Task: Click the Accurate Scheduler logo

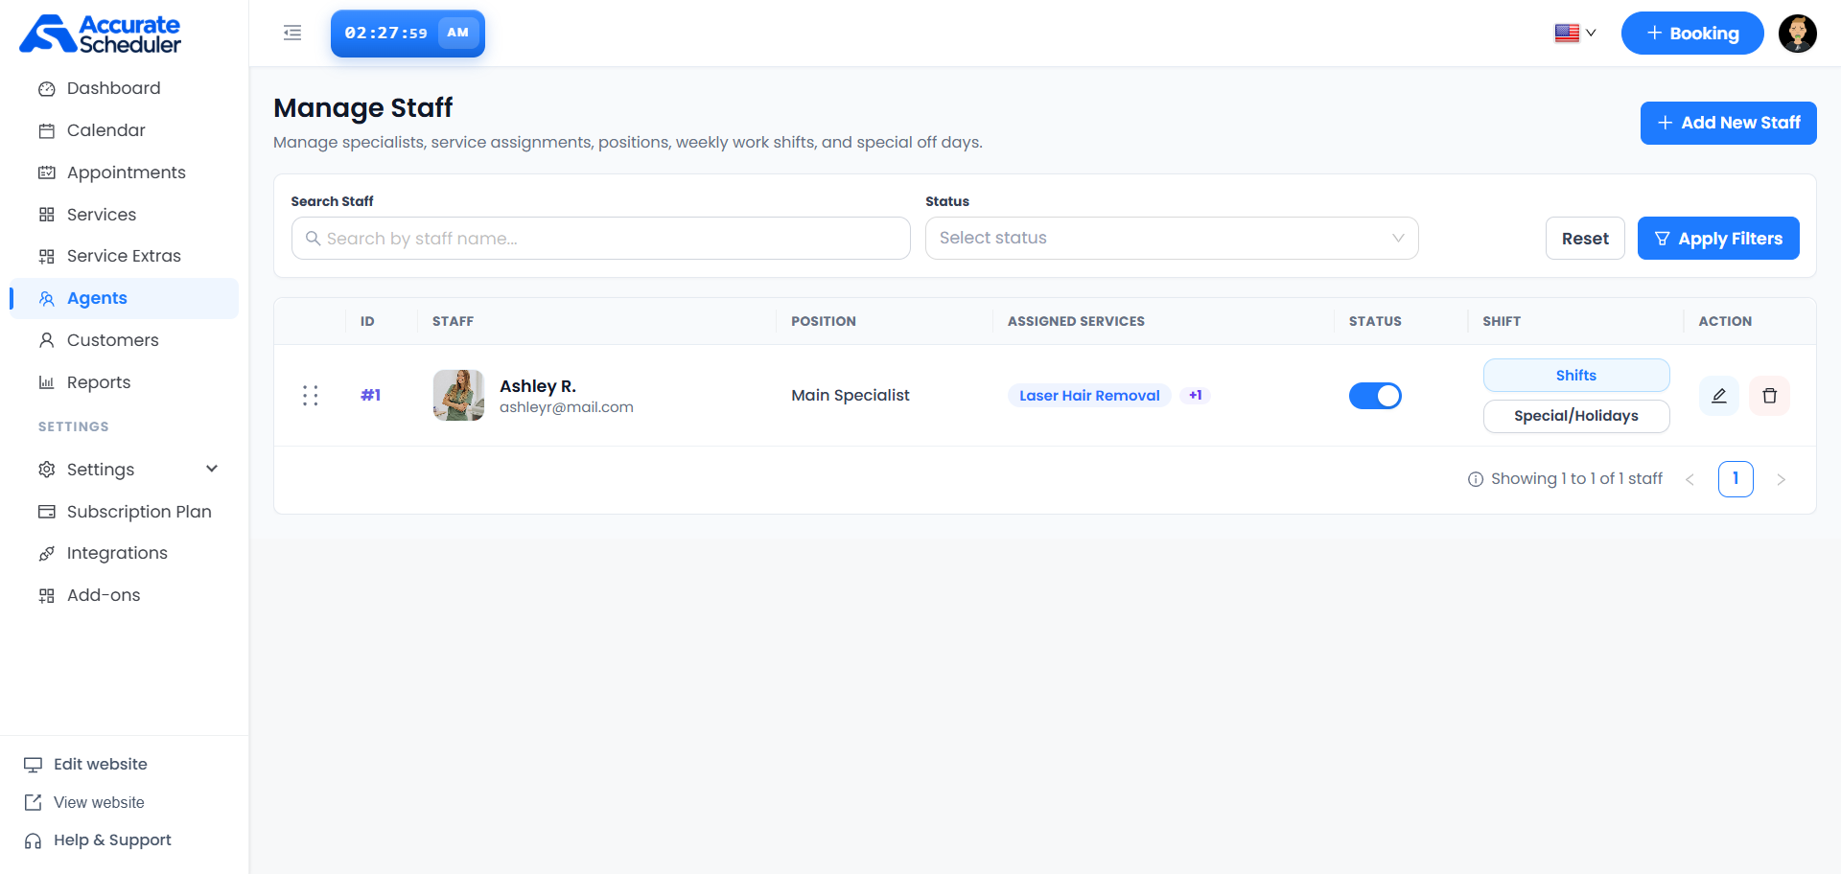Action: pos(101,34)
